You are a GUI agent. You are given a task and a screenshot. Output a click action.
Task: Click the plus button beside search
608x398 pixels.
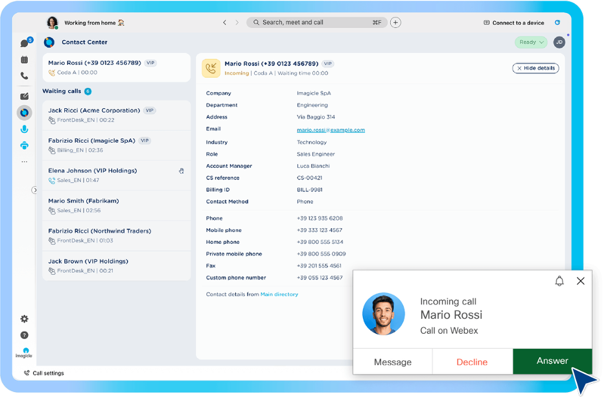395,23
